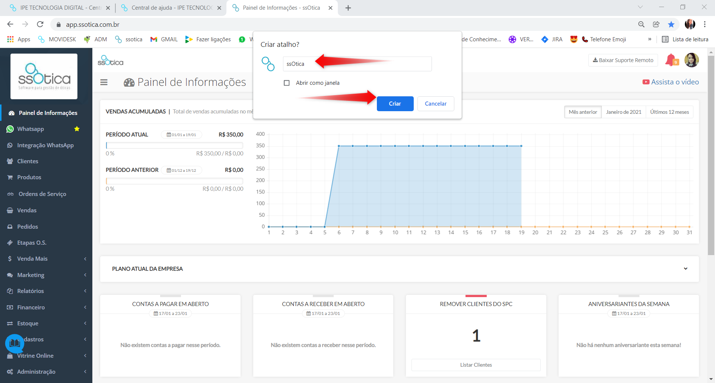
Task: Toggle the hamburger sidebar menu
Action: click(104, 82)
